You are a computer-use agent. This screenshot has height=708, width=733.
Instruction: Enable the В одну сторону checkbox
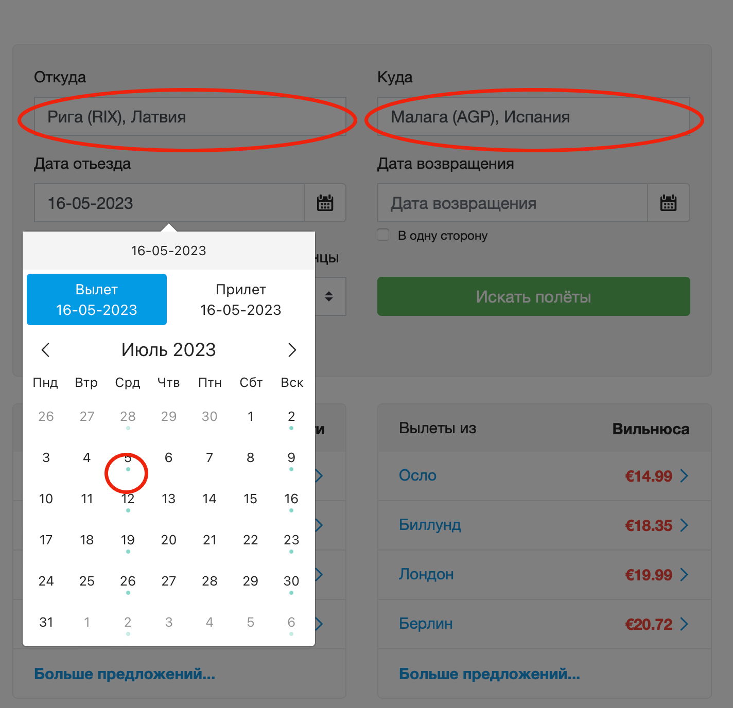pyautogui.click(x=383, y=235)
